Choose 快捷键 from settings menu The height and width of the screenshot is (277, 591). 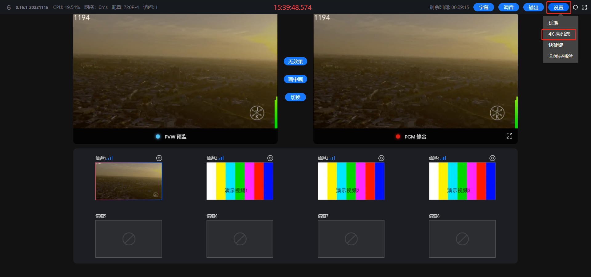(556, 45)
